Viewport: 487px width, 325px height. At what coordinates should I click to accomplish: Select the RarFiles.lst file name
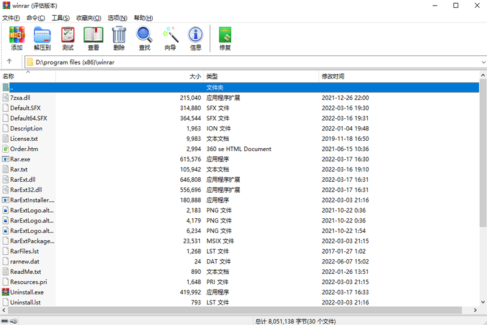point(24,251)
